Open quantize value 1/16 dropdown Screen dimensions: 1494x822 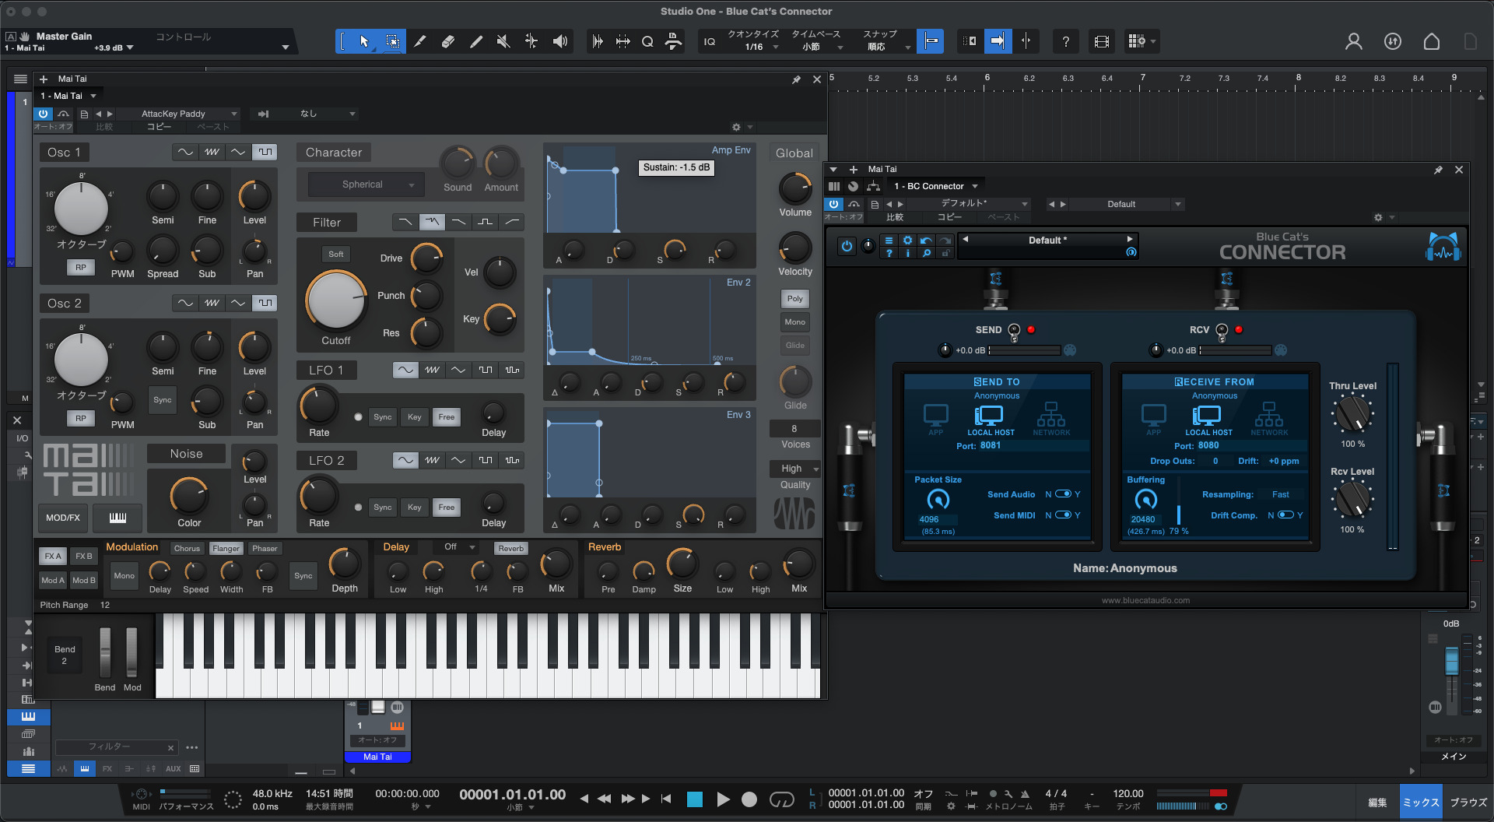point(759,47)
